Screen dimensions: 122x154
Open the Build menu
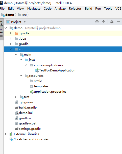[x=88, y=9]
